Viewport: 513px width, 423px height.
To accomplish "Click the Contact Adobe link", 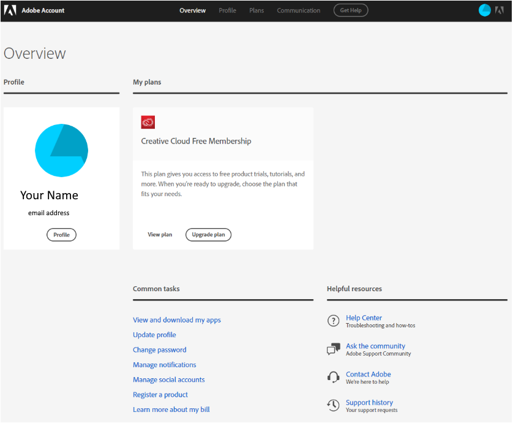I will click(x=369, y=374).
